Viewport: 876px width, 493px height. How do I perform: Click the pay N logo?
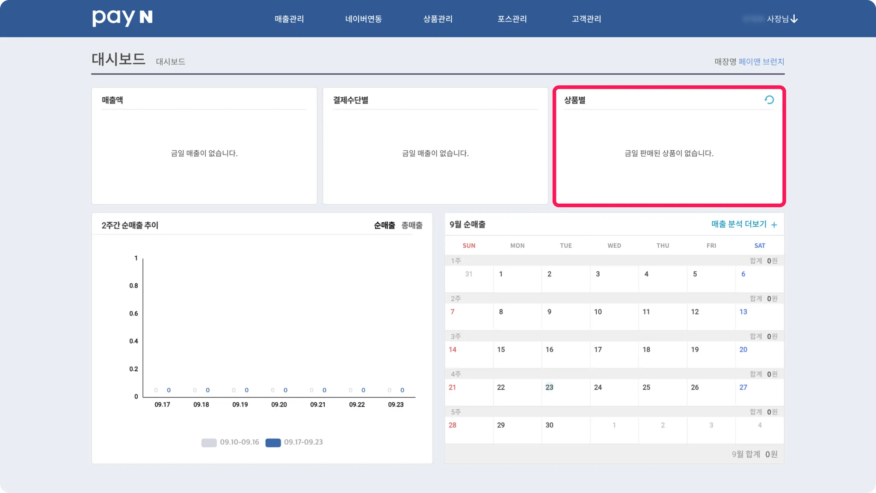122,18
